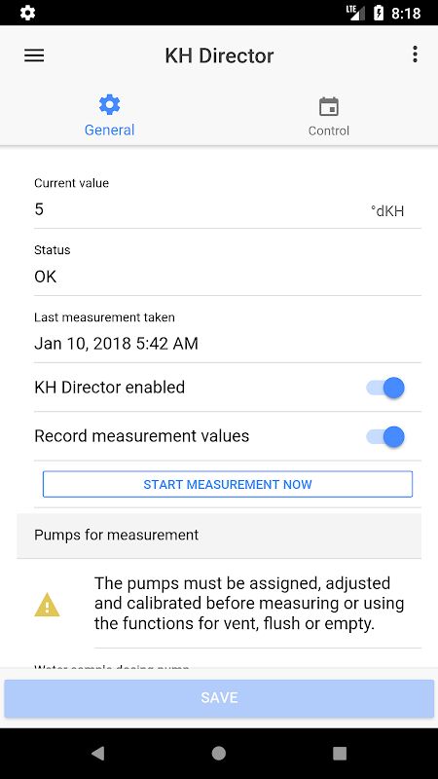438x779 pixels.
Task: Edit the Current value field
Action: point(228,202)
